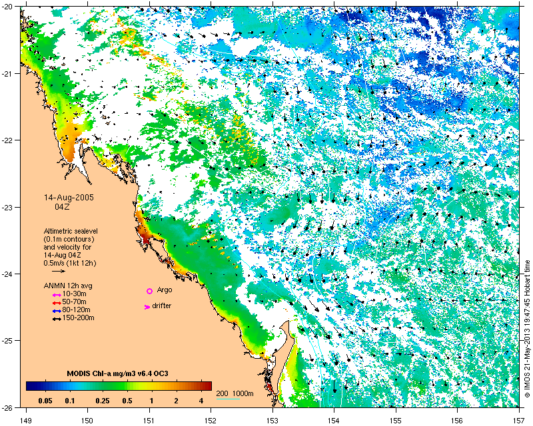533x426 pixels.
Task: Click the colorbar value 4
Action: point(201,401)
